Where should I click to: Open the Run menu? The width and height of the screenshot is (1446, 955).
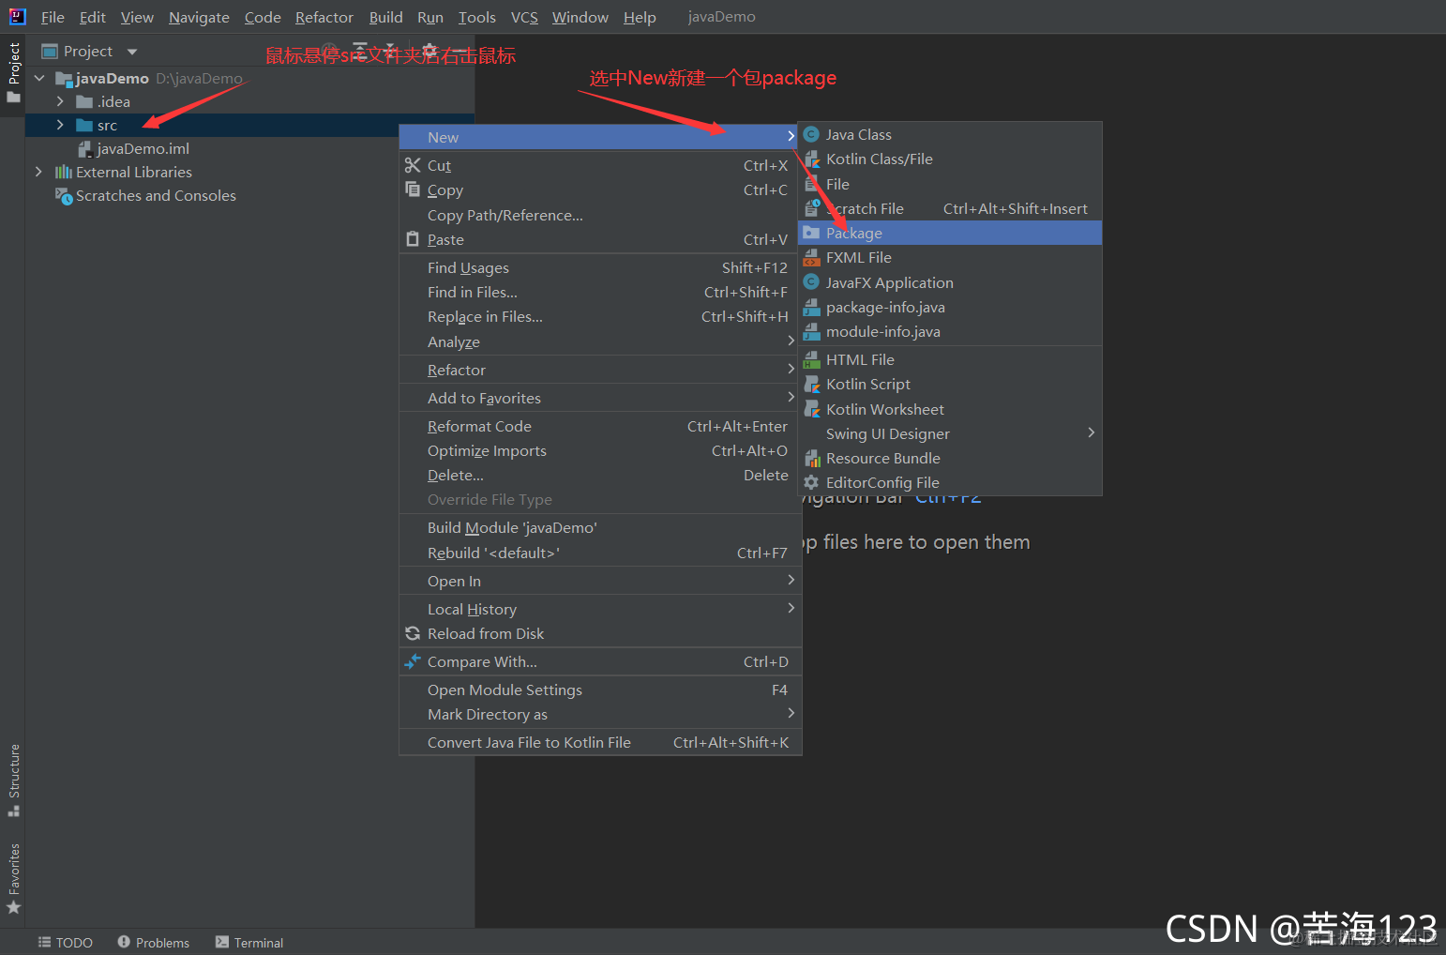coord(430,17)
